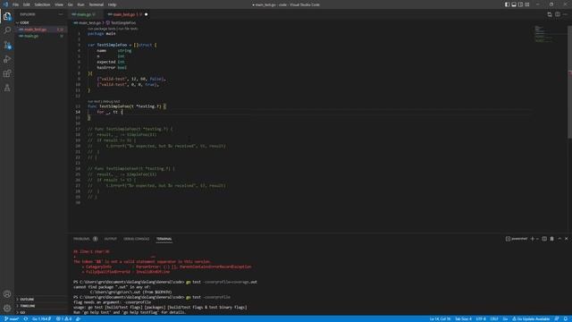
Task: Click the CRLF line ending status item
Action: (x=494, y=318)
